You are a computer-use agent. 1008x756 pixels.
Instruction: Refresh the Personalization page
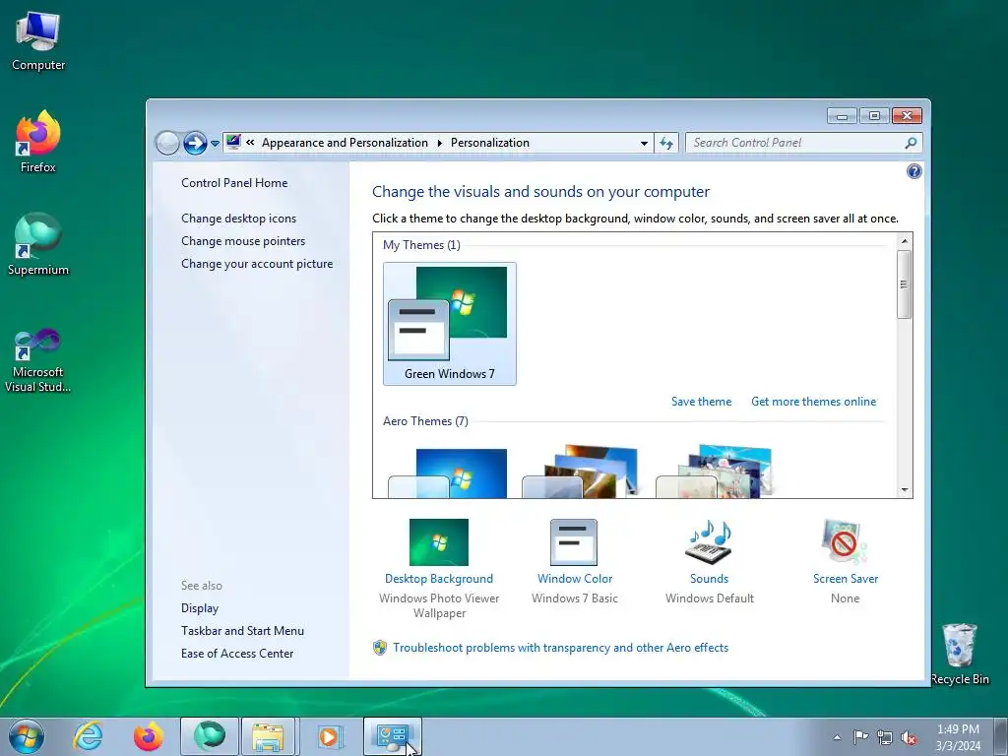[666, 144]
